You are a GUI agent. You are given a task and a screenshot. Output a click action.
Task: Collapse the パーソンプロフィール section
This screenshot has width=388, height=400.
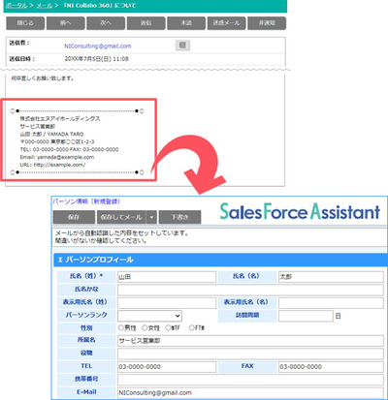pos(60,260)
